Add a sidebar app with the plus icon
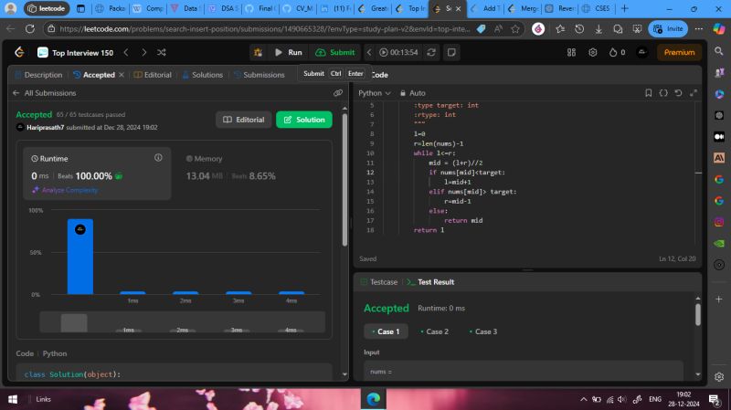 [x=719, y=300]
